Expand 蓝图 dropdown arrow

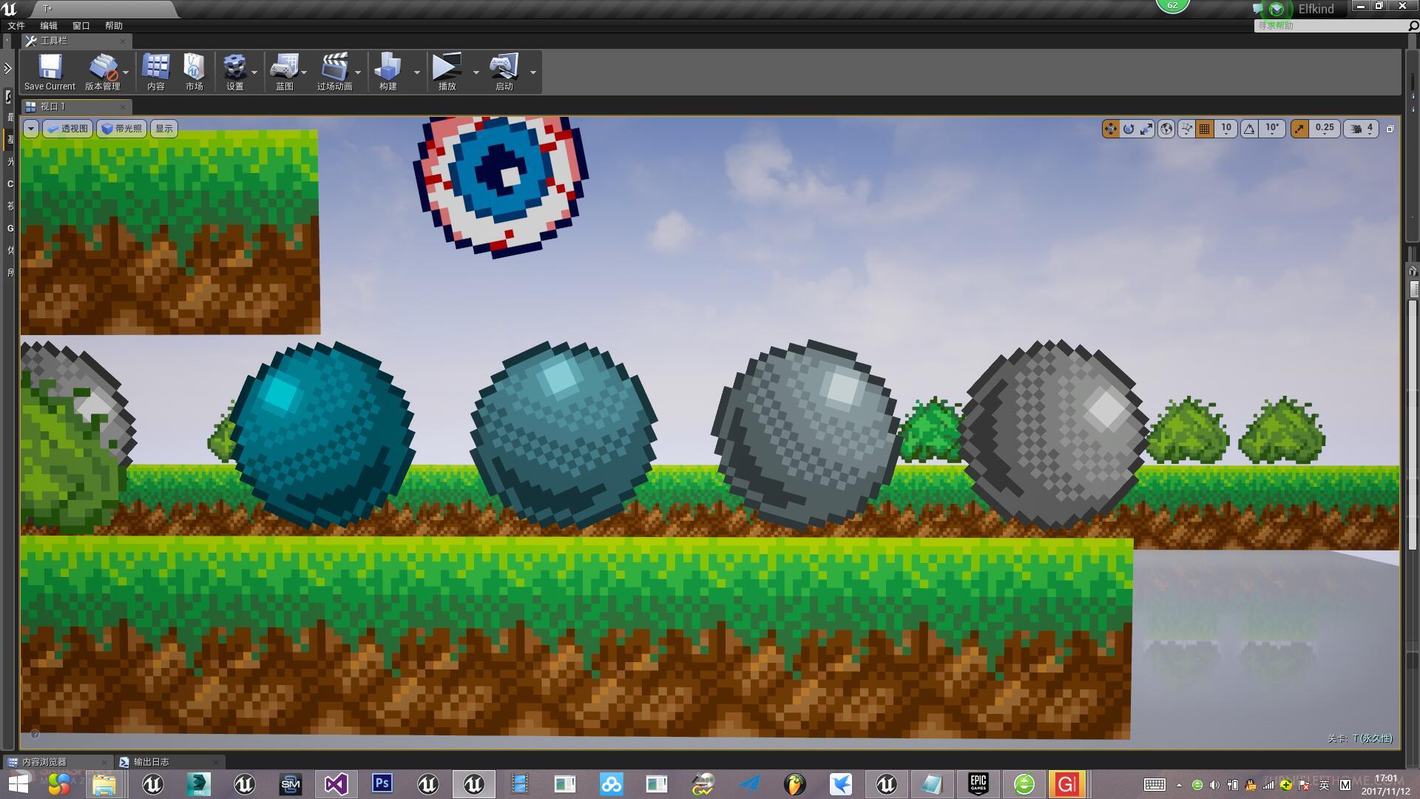click(304, 73)
